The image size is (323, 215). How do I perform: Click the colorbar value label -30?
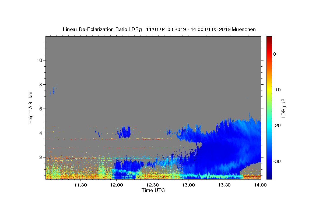point(277,161)
